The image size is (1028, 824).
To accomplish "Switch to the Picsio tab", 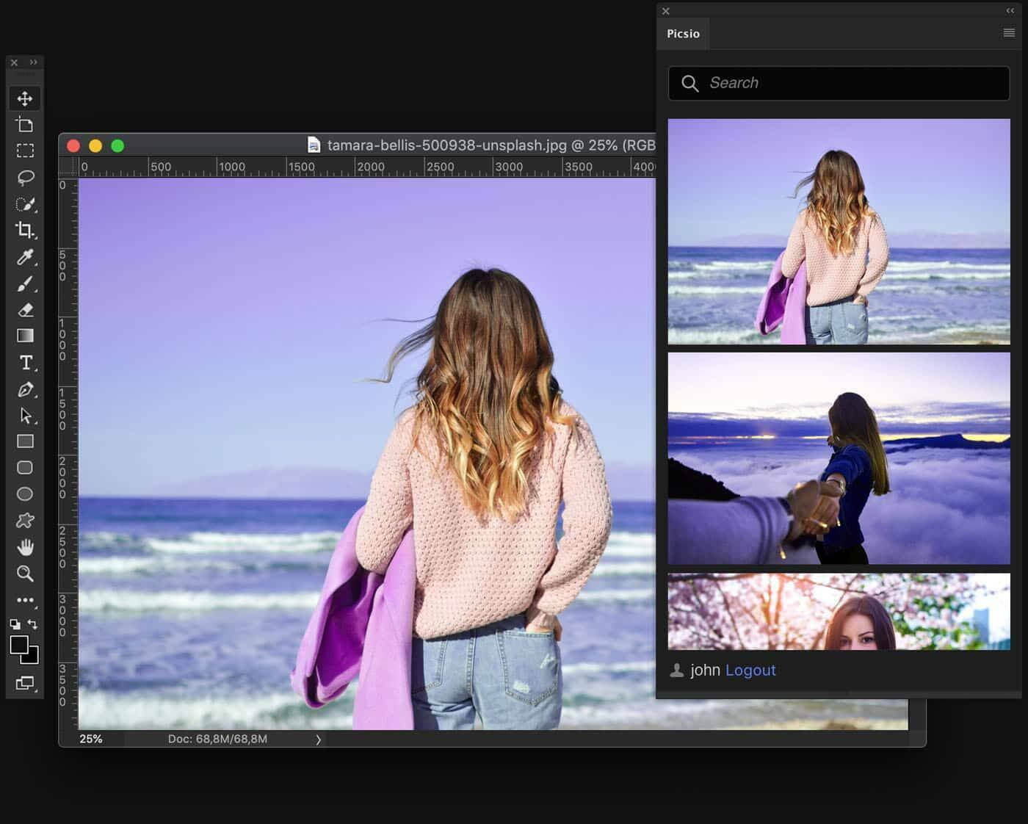I will [x=683, y=33].
